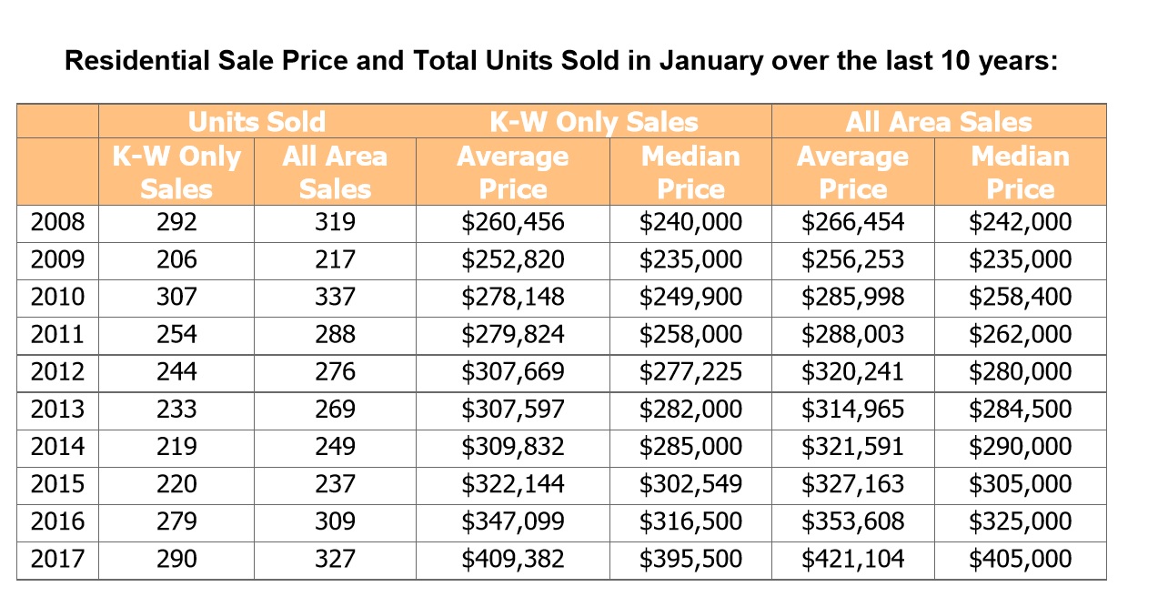This screenshot has width=1168, height=597.
Task: Click the 2009 K-W average price $252,820
Action: pos(513,260)
